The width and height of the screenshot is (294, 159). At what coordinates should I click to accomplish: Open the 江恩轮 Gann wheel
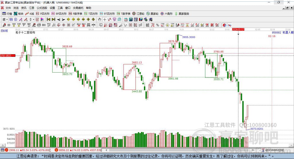138,14
